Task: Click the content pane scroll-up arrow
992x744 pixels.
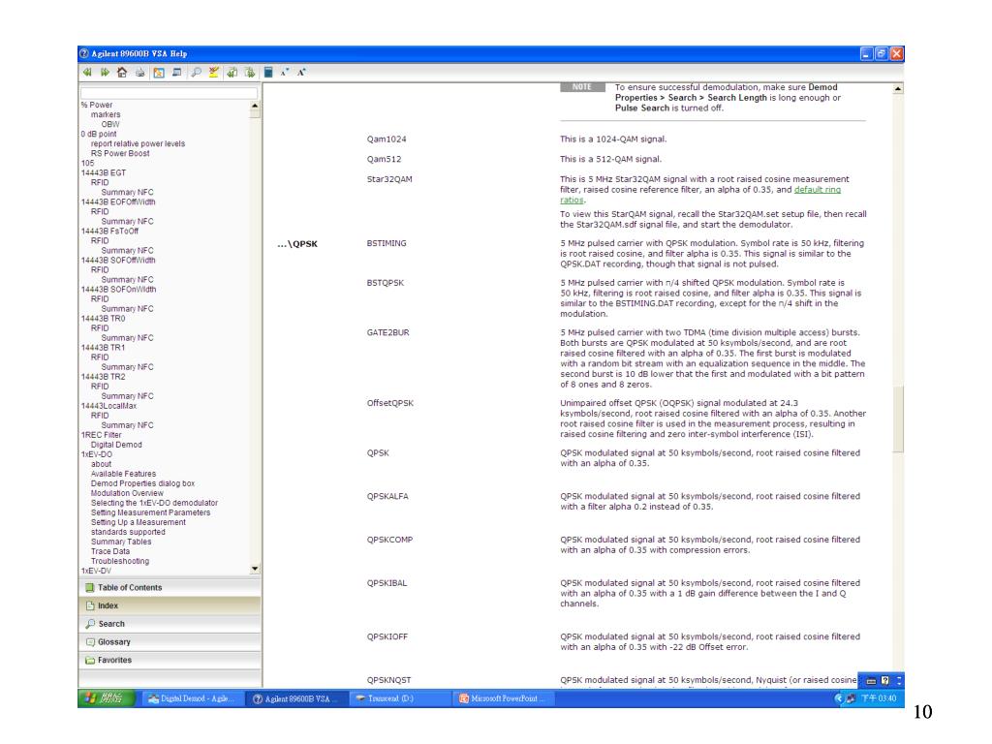Action: click(898, 88)
